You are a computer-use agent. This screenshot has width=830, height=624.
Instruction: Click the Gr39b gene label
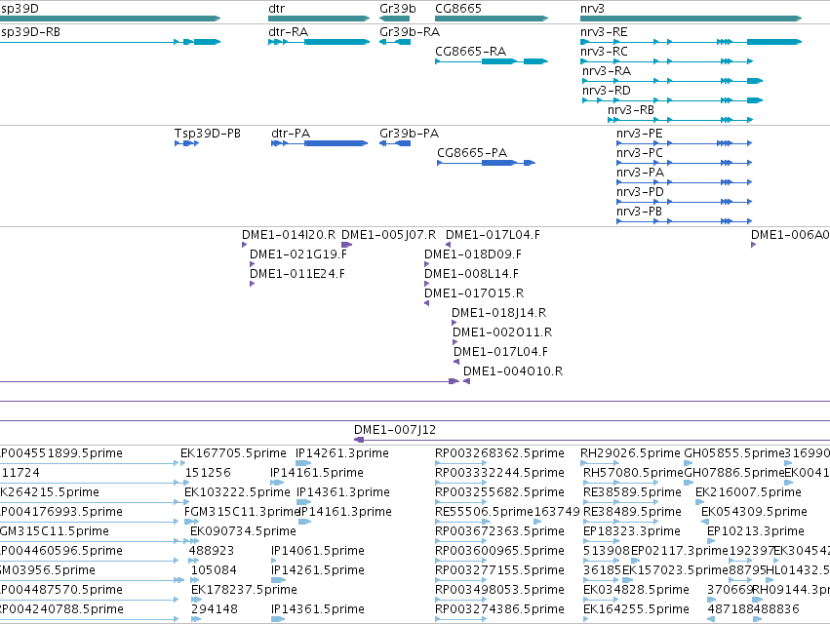pyautogui.click(x=398, y=9)
